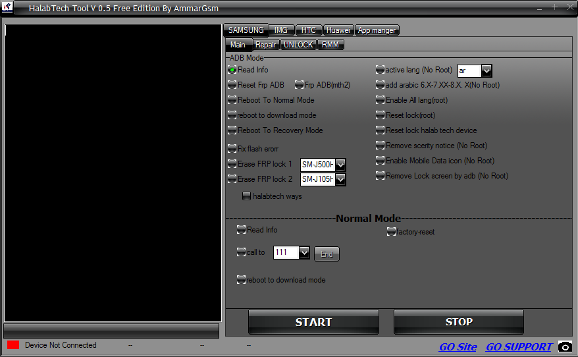This screenshot has height=357, width=578.
Task: Select Normal Mode Read Info option
Action: click(x=241, y=230)
